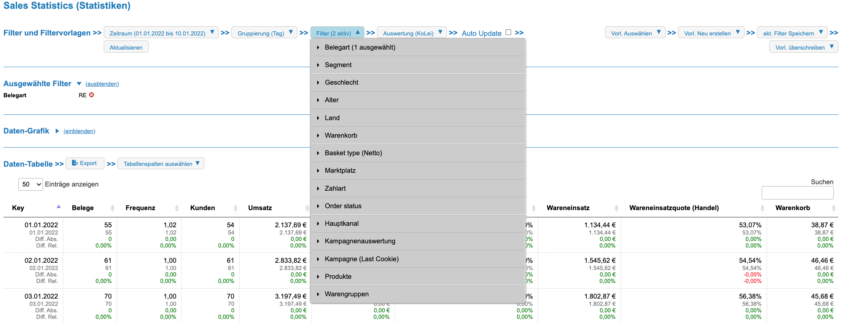Click the Umsatz column header

click(260, 208)
